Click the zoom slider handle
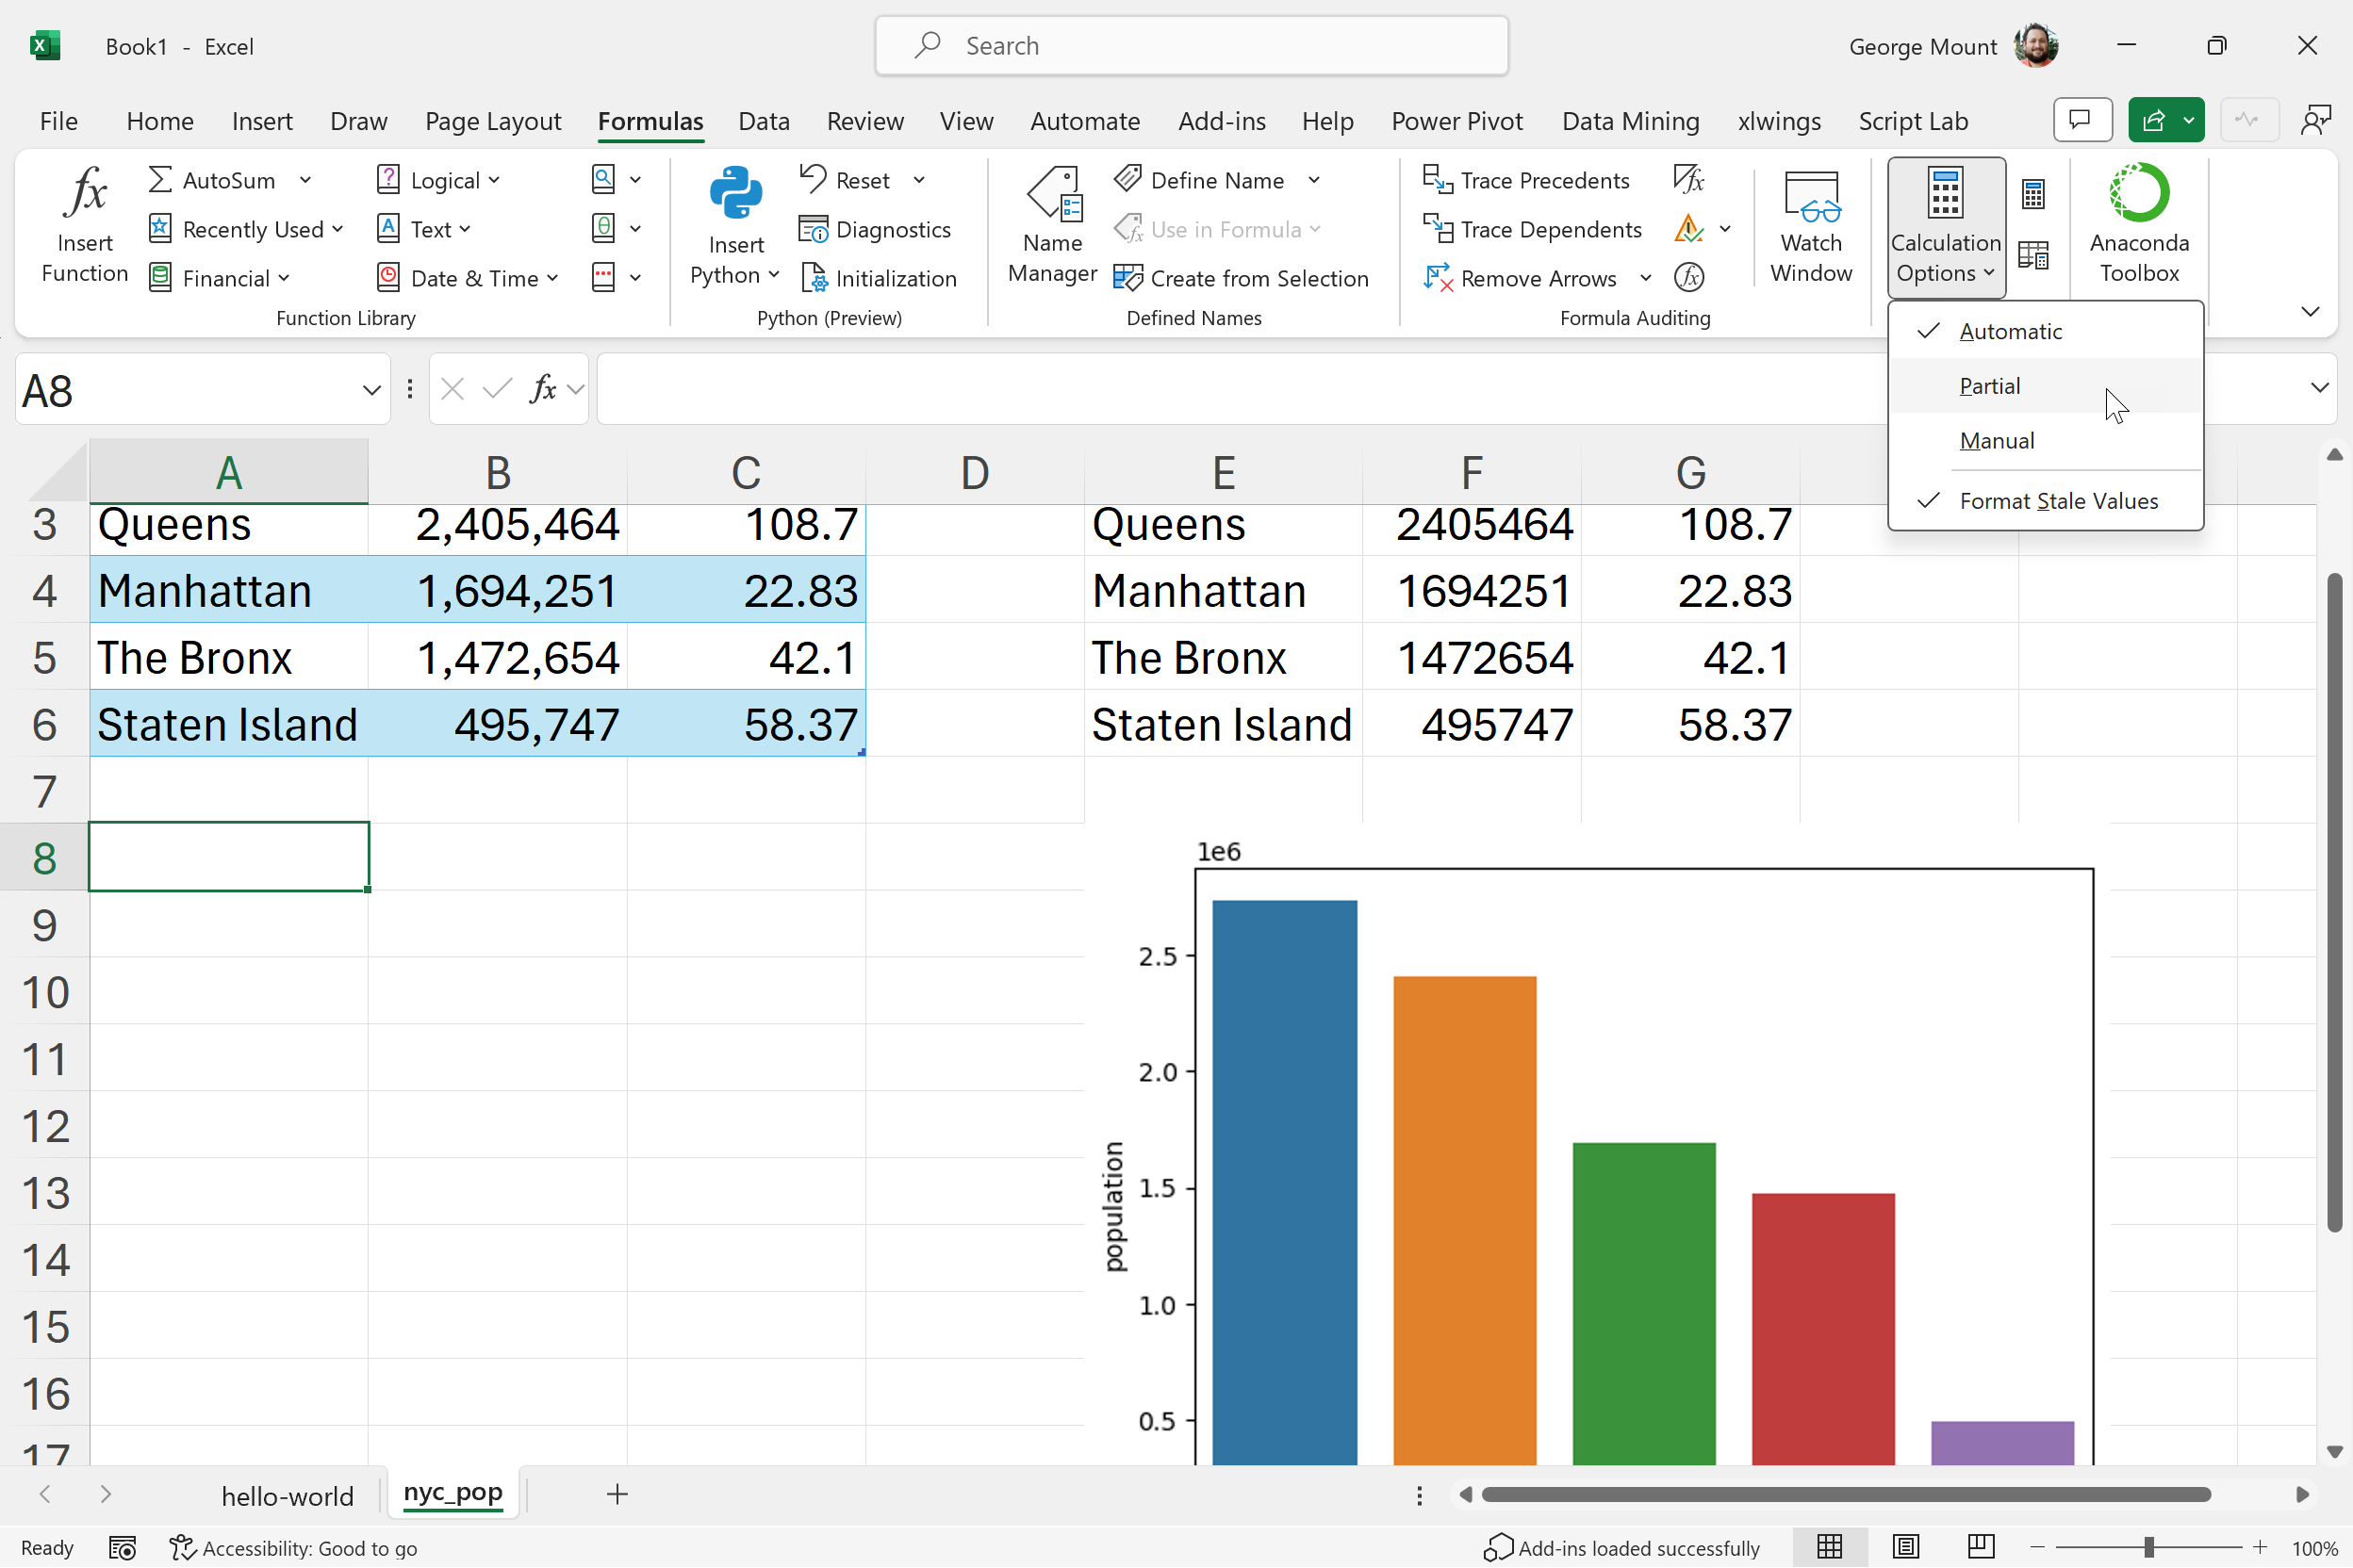 [x=2147, y=1547]
